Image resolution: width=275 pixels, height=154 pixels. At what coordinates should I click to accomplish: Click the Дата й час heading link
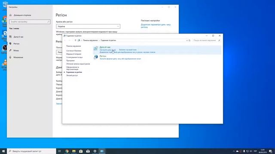pyautogui.click(x=105, y=47)
